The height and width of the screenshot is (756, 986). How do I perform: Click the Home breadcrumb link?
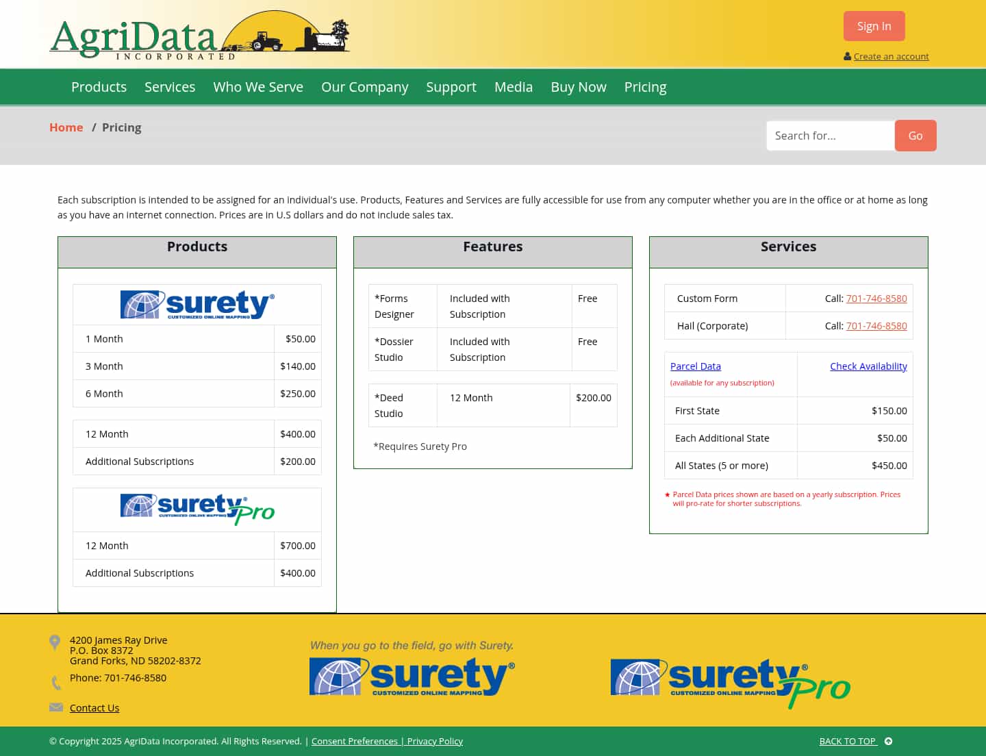(66, 127)
